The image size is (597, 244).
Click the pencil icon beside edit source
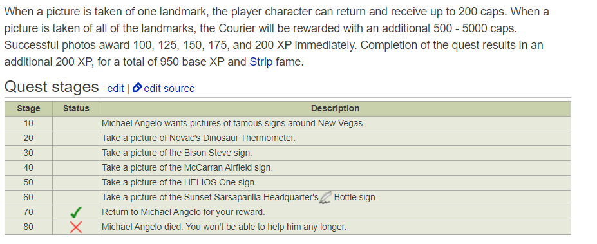pos(137,88)
